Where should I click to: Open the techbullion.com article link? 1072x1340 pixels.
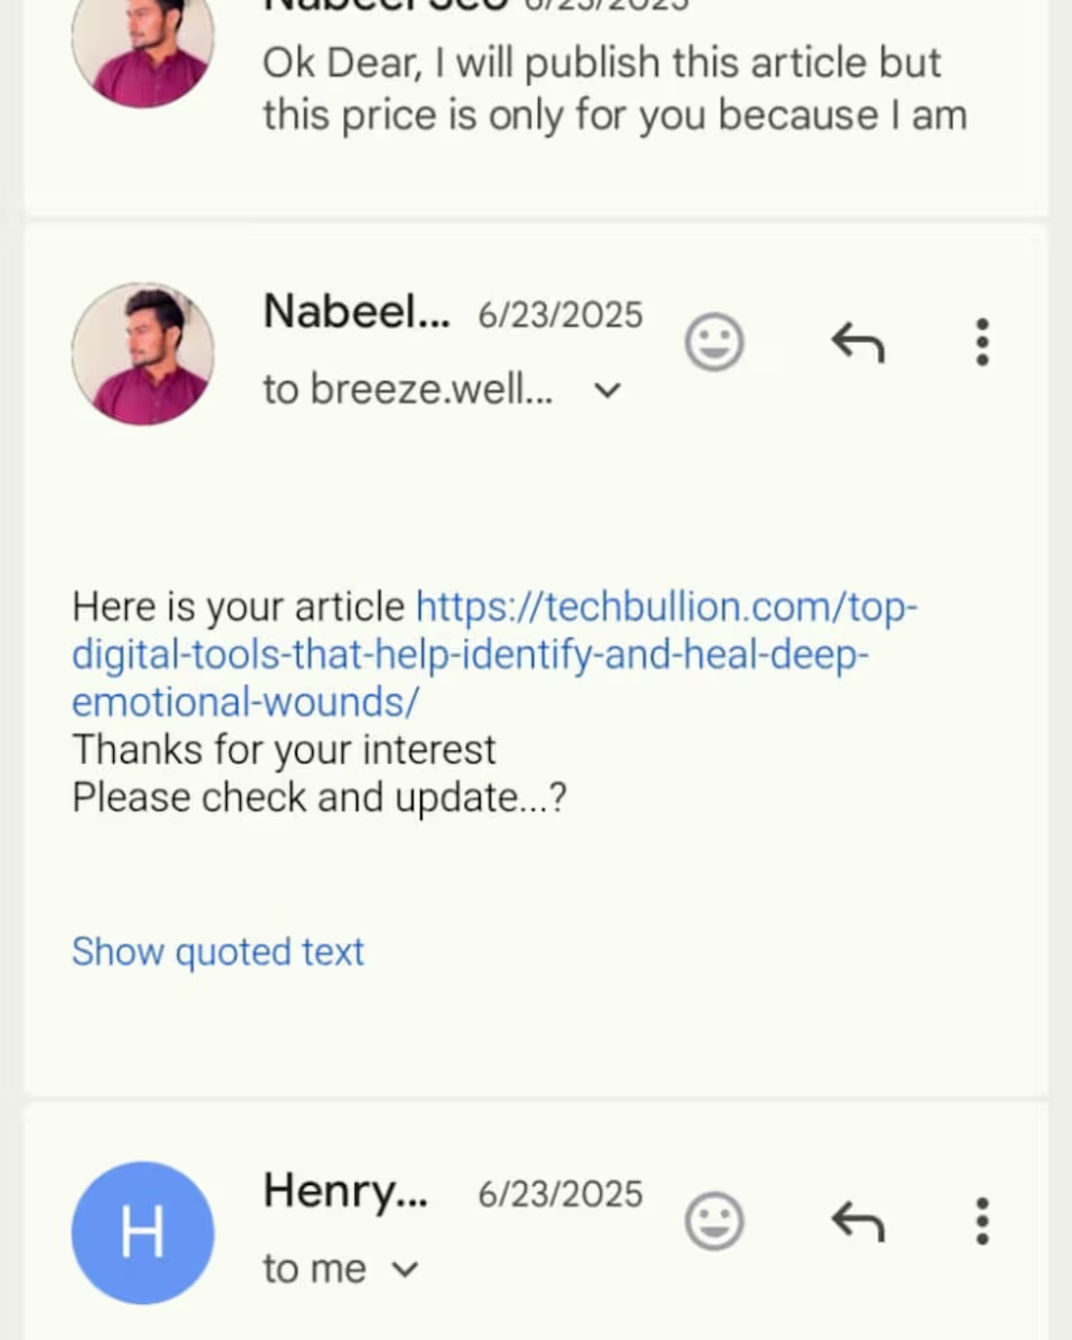pos(494,654)
